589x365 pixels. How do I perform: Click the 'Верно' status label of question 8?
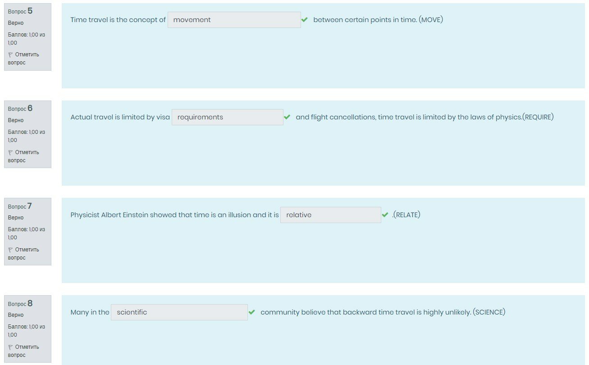click(16, 315)
